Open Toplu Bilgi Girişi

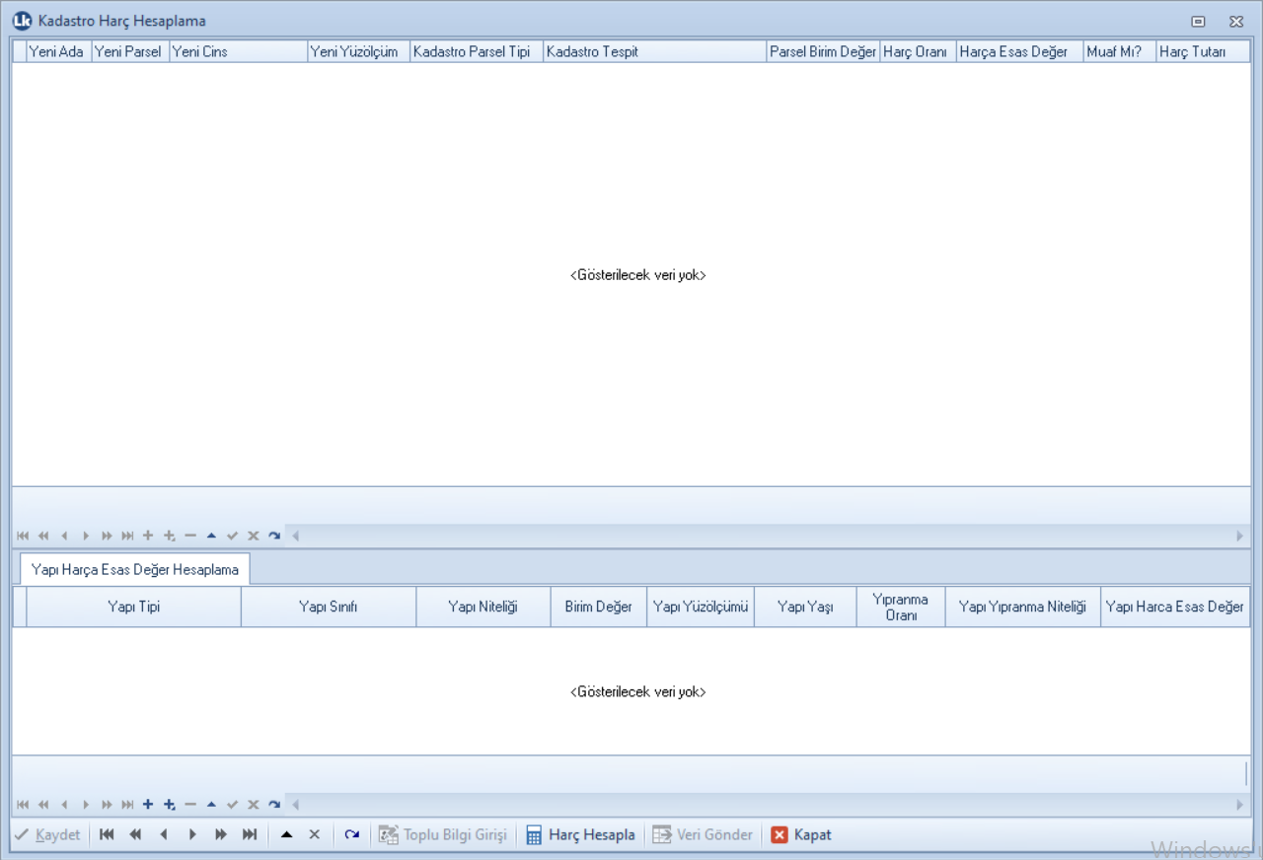point(443,834)
